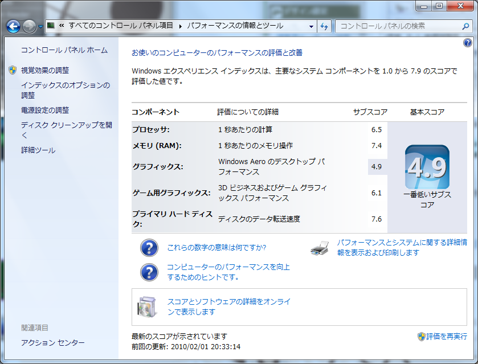Open アクション センター under 関連項目
The height and width of the screenshot is (364, 478).
coord(53,343)
